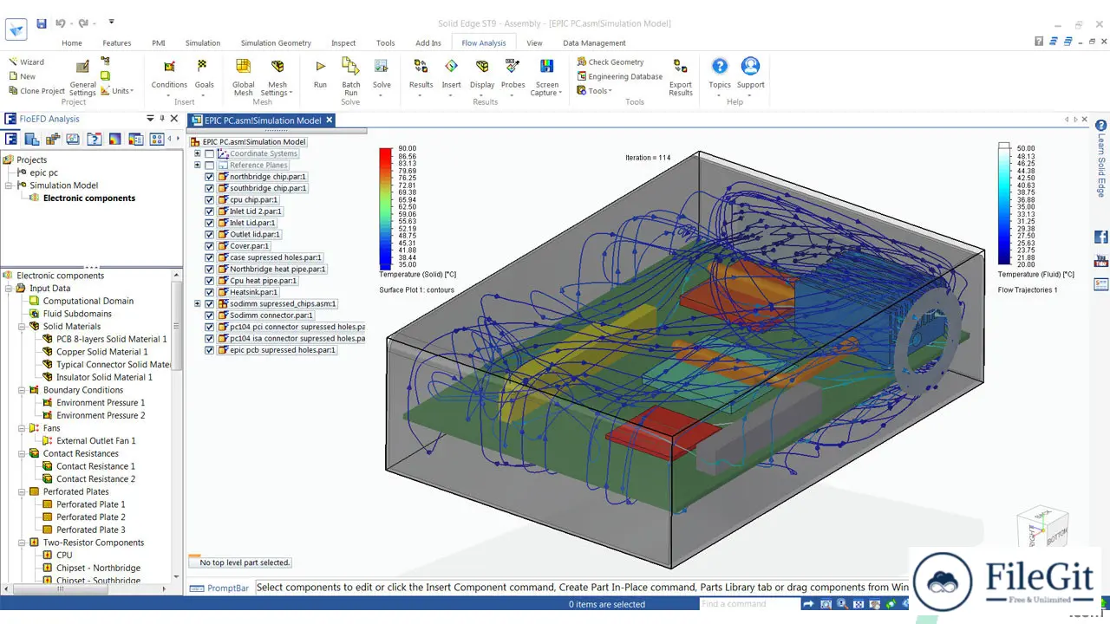Switch to the Simulation Geometry tab
The height and width of the screenshot is (624, 1110).
[x=276, y=43]
